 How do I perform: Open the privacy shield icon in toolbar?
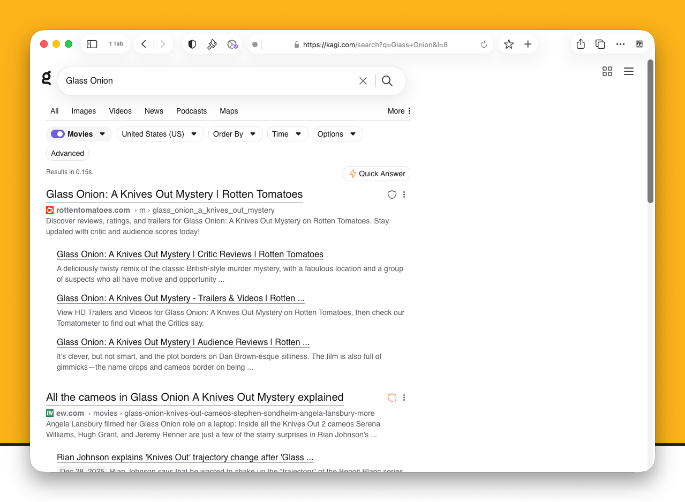(x=192, y=44)
